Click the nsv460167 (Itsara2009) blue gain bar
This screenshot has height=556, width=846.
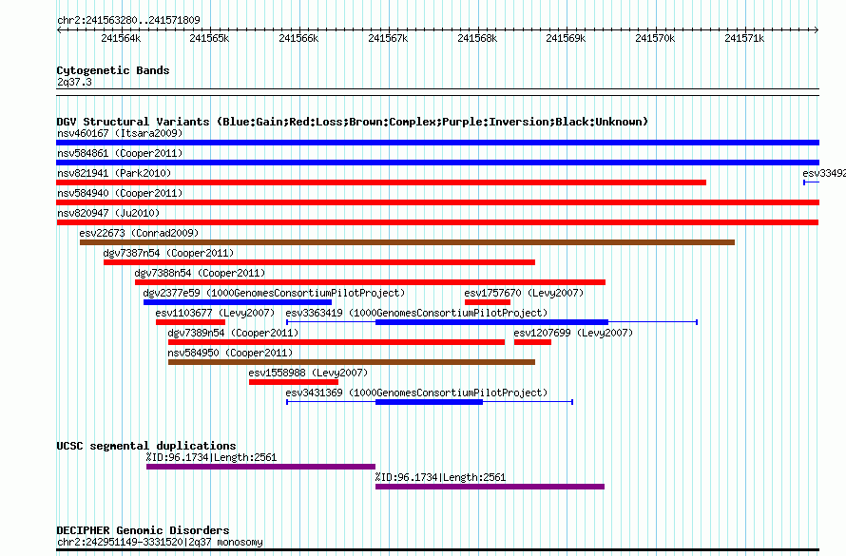[437, 143]
